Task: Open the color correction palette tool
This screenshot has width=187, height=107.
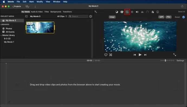Action: (122, 12)
